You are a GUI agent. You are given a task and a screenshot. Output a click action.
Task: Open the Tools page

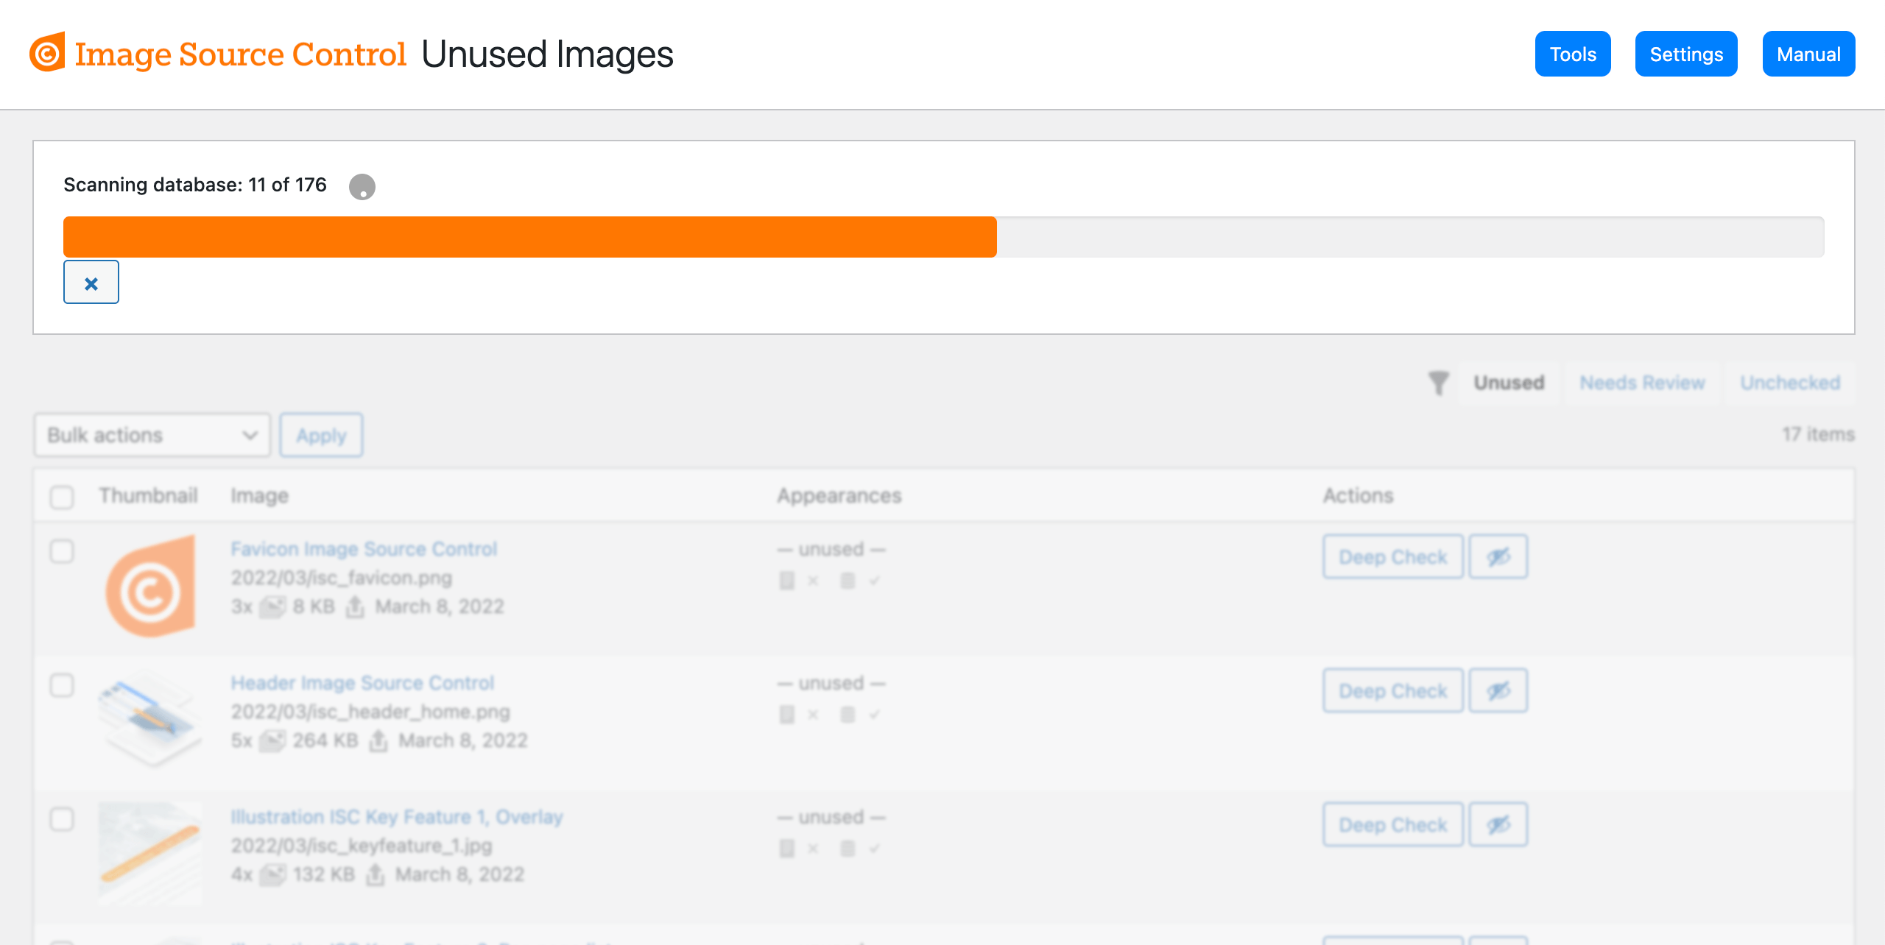tap(1573, 54)
